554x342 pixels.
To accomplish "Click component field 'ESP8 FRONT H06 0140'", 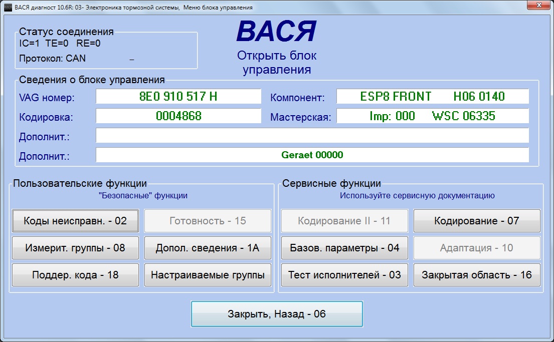I will click(433, 96).
